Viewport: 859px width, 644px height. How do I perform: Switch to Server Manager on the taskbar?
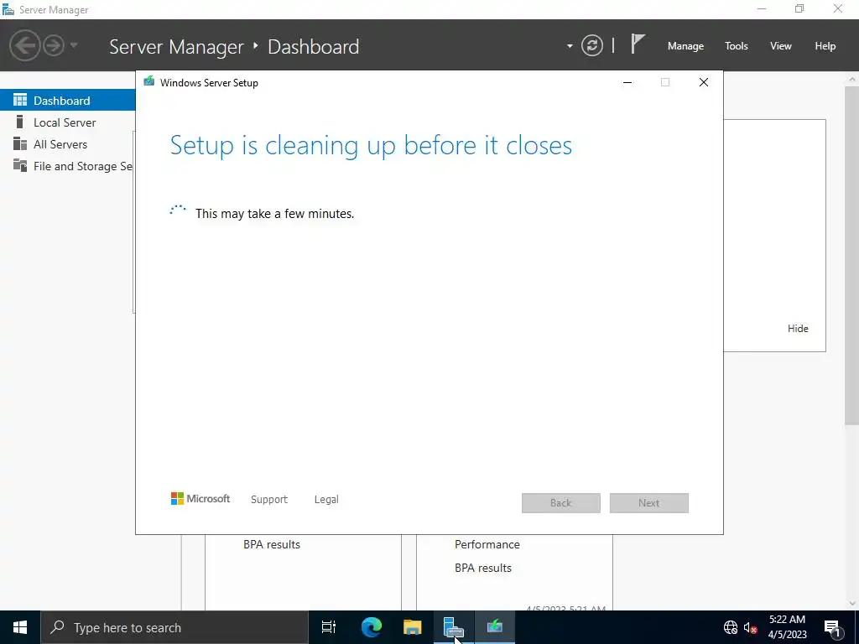[454, 627]
